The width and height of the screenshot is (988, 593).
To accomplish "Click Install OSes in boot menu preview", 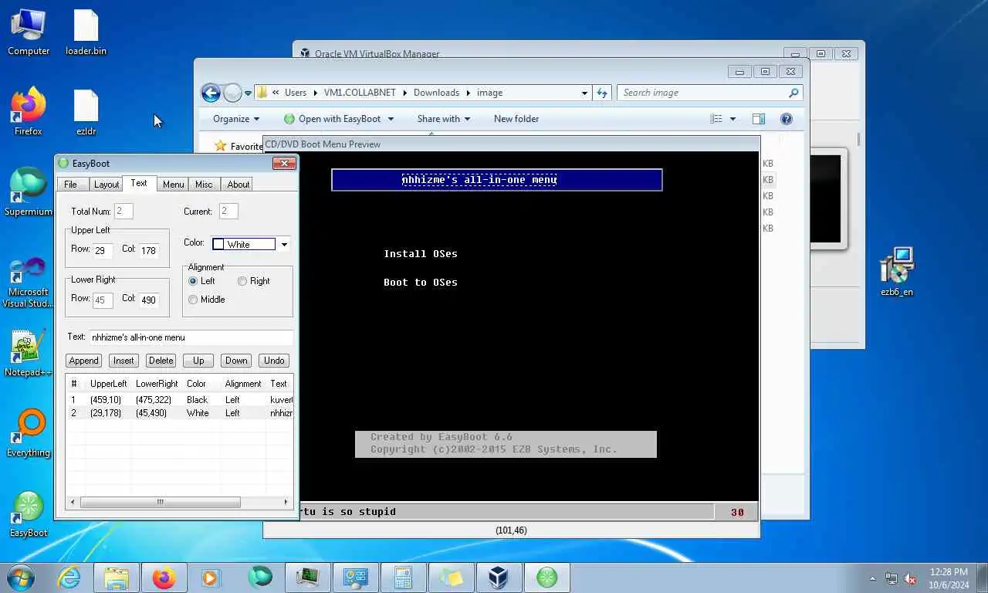I will point(421,254).
